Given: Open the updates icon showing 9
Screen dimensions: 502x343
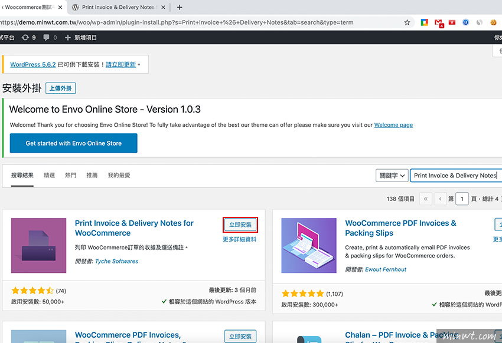Looking at the screenshot, I should pos(28,37).
